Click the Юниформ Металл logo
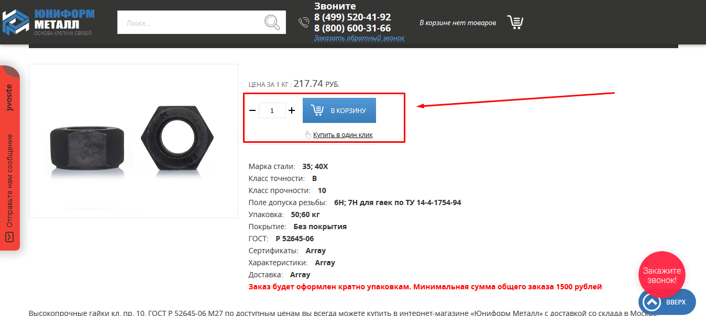Image resolution: width=706 pixels, height=316 pixels. pyautogui.click(x=48, y=22)
